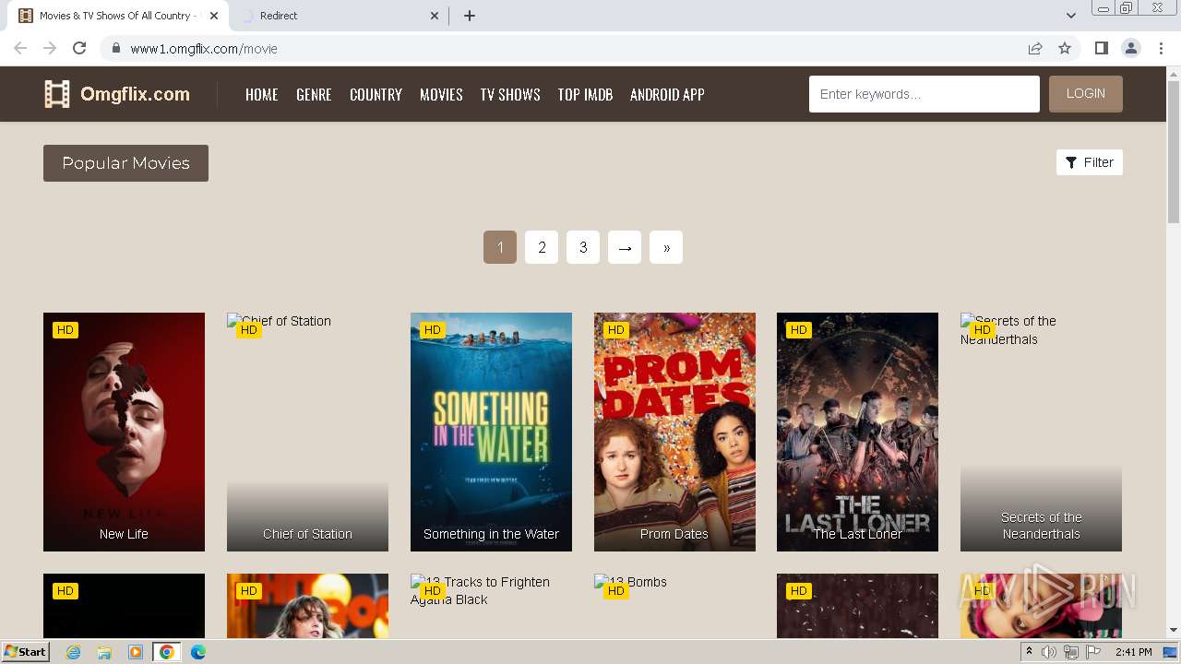Open the TOP IMDB page
The image size is (1181, 664).
pos(585,94)
